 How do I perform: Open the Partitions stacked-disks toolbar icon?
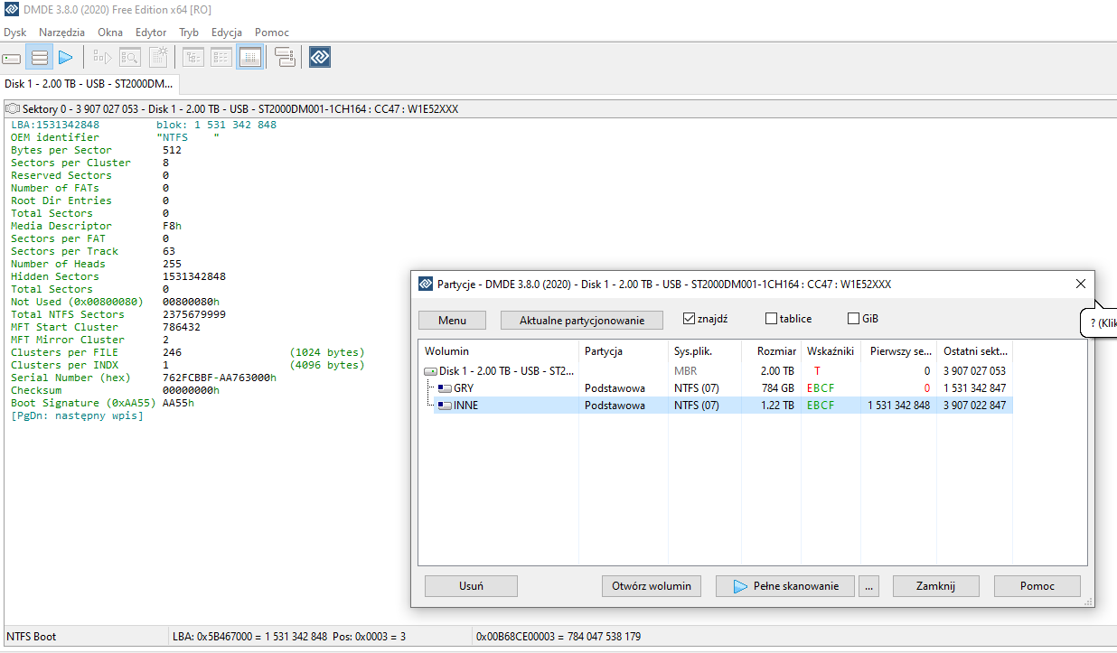click(39, 58)
